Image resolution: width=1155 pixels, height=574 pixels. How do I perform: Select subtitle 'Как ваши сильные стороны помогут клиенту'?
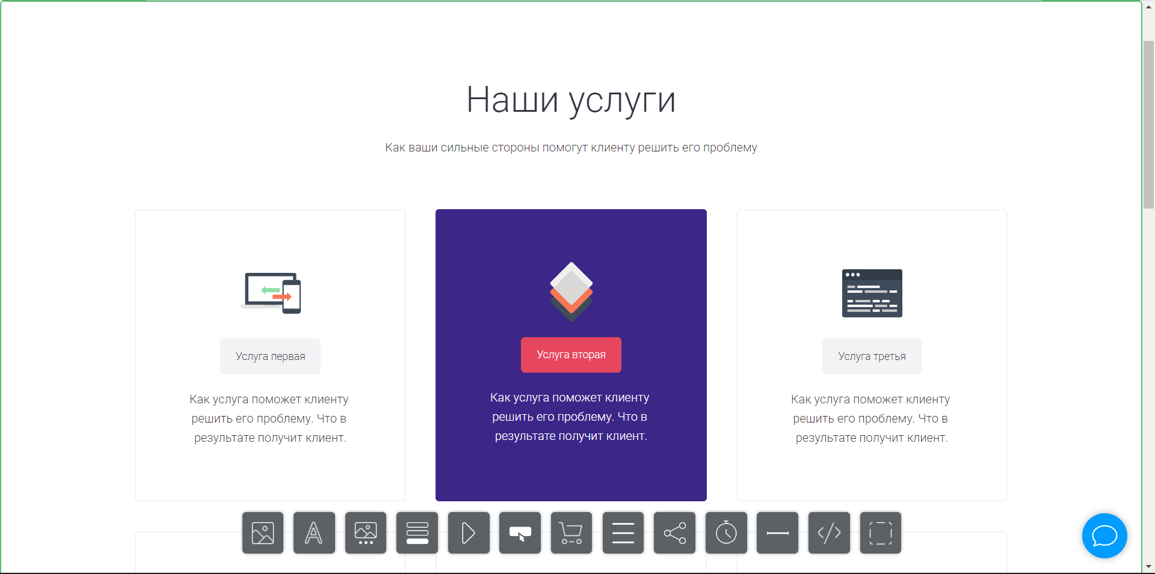[571, 147]
